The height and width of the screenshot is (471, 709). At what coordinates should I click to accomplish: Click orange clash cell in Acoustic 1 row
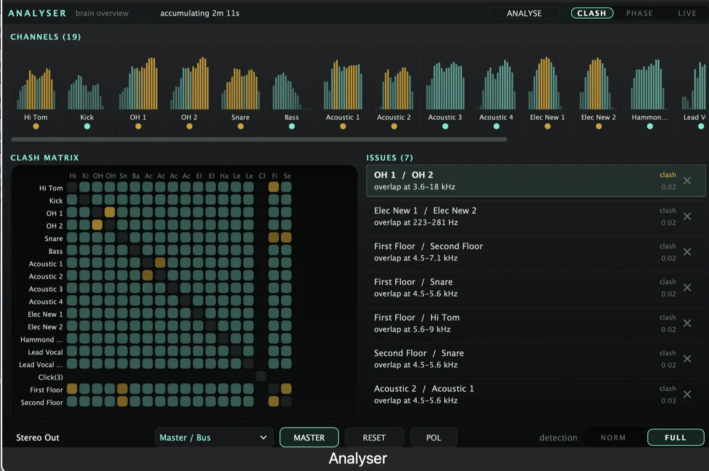[x=160, y=263]
